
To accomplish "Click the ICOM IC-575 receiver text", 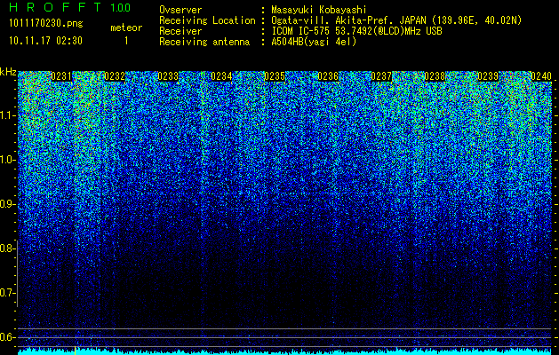I will click(356, 31).
